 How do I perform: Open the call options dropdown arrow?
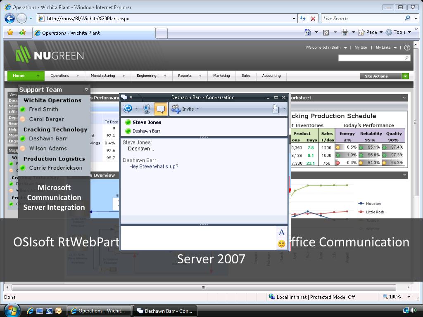[136, 109]
